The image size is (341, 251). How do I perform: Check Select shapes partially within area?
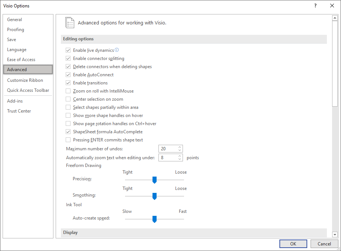(68, 107)
